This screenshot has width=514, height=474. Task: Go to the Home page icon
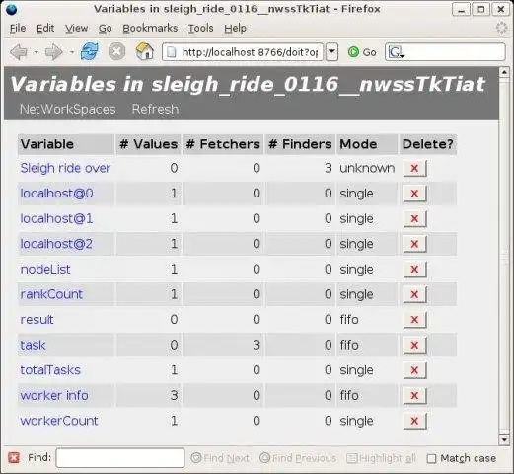click(x=145, y=51)
